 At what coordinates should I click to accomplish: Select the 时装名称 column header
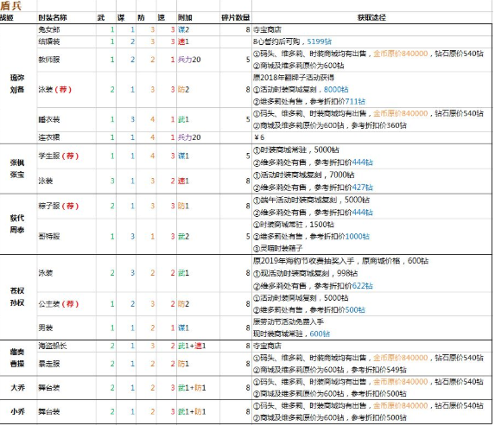[53, 17]
